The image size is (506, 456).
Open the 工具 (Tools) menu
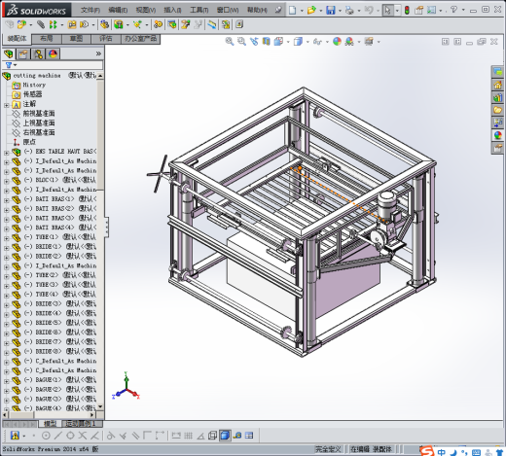[199, 10]
